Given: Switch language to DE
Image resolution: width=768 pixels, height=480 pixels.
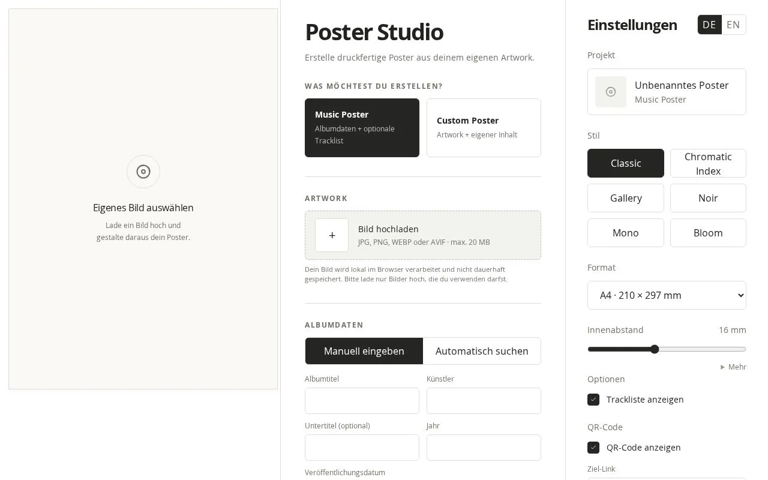Looking at the screenshot, I should [x=709, y=25].
